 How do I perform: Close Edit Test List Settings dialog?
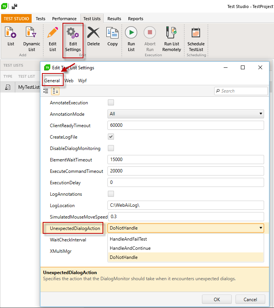pyautogui.click(x=260, y=67)
